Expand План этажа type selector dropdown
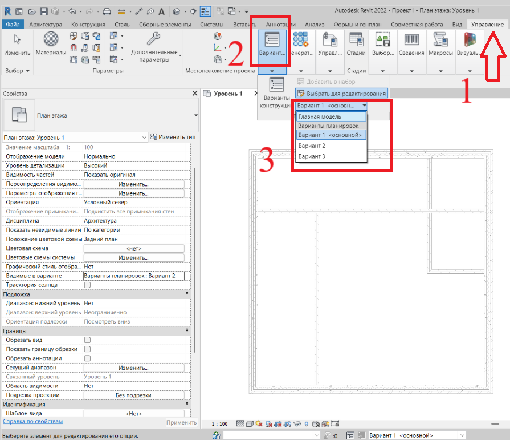This screenshot has width=510, height=440. 196,115
